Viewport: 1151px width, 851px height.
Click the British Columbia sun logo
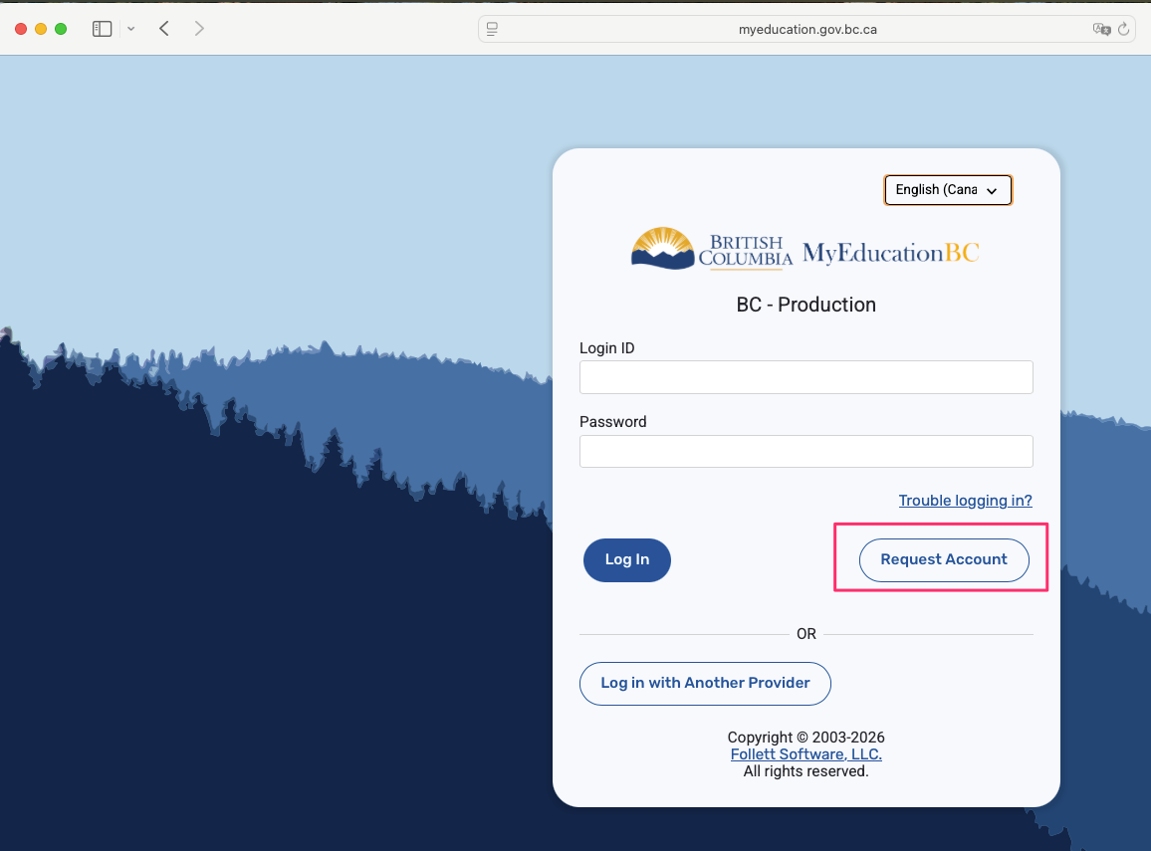(x=662, y=249)
